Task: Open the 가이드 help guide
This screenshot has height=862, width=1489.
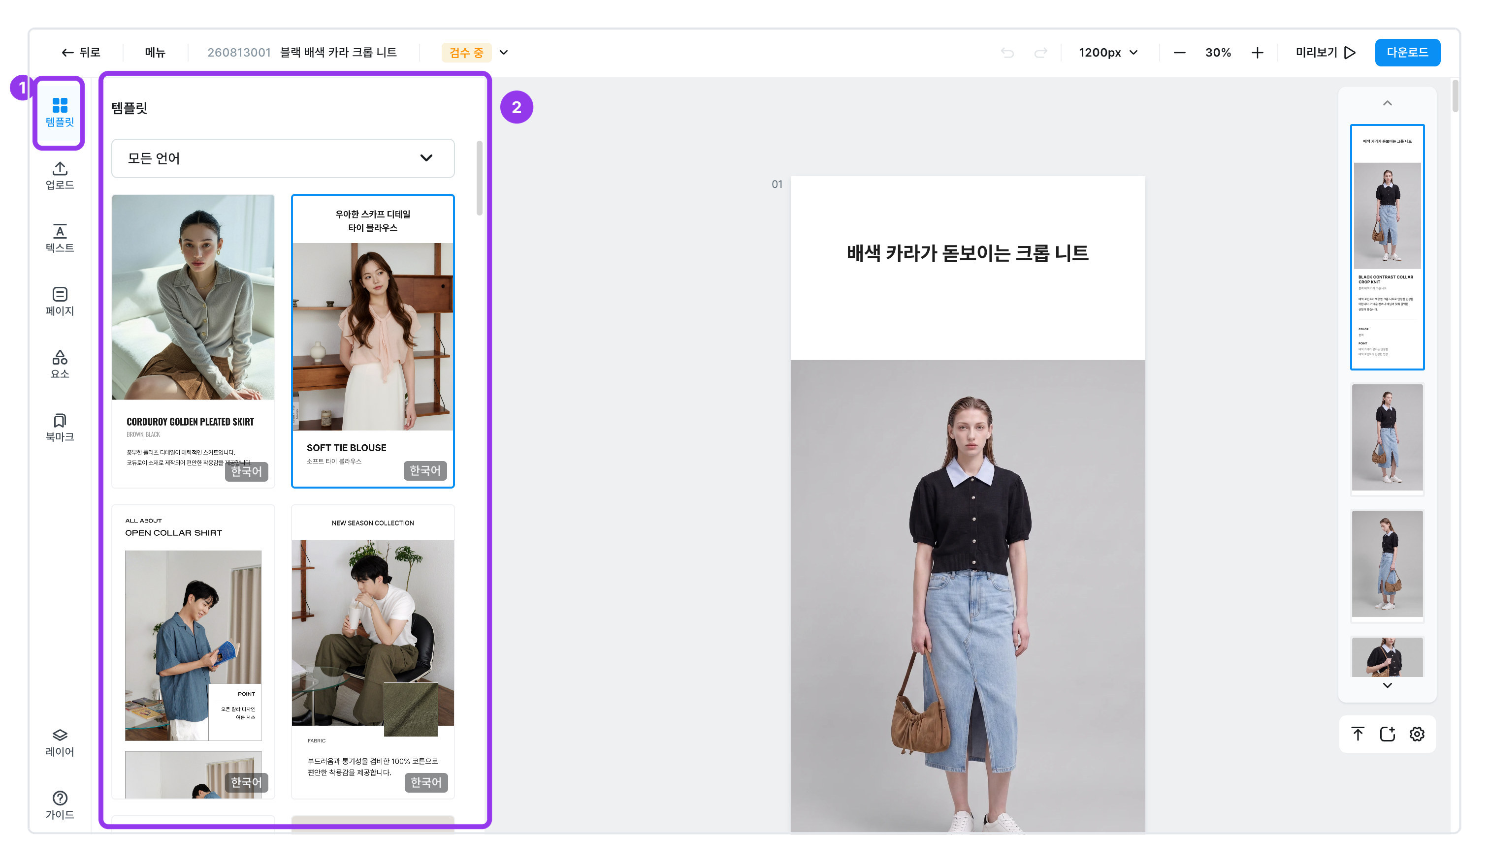Action: pyautogui.click(x=60, y=805)
